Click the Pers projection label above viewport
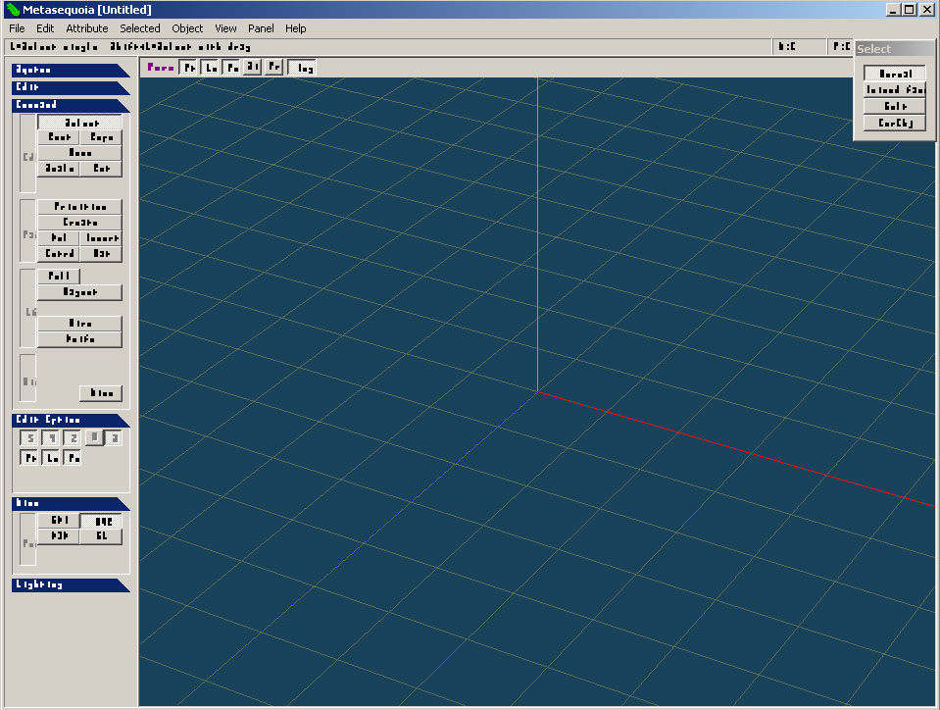 coord(160,68)
